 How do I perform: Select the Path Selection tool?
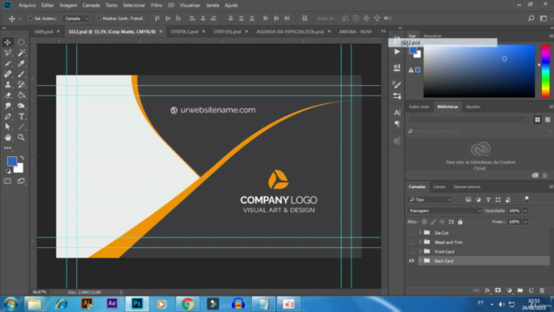8,127
